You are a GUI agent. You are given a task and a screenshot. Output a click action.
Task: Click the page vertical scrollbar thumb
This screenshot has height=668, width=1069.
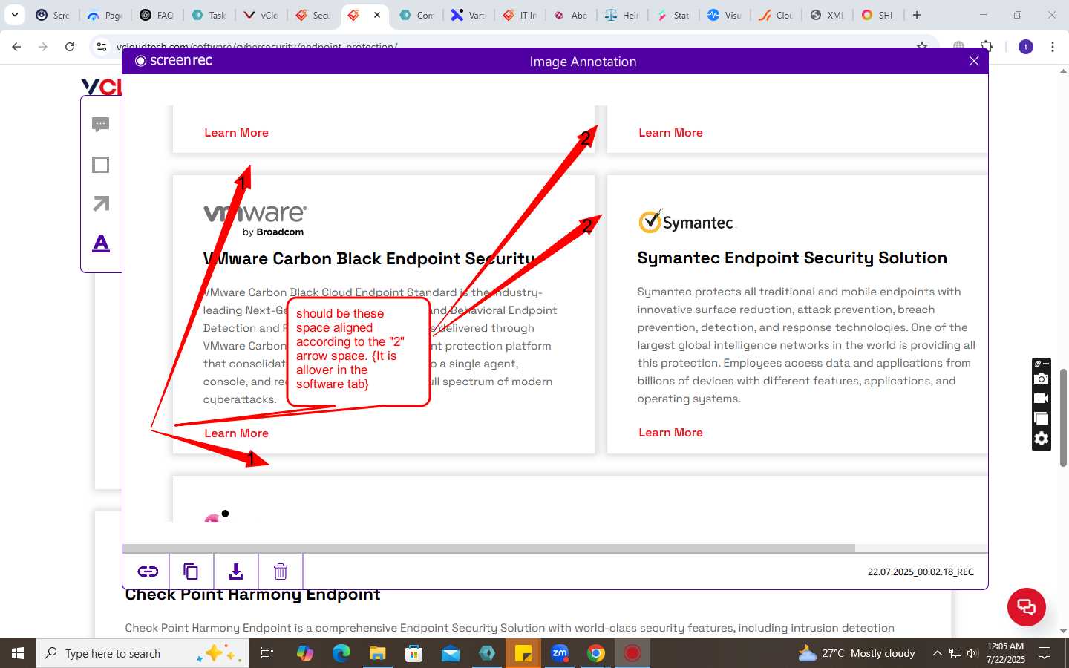[1063, 417]
